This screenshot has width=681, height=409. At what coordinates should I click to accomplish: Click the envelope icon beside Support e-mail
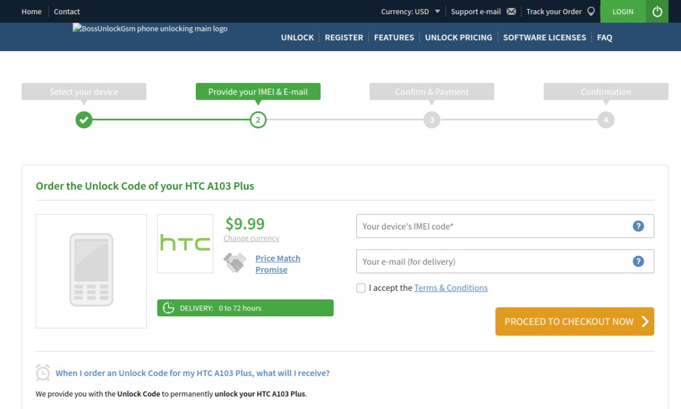(x=511, y=11)
